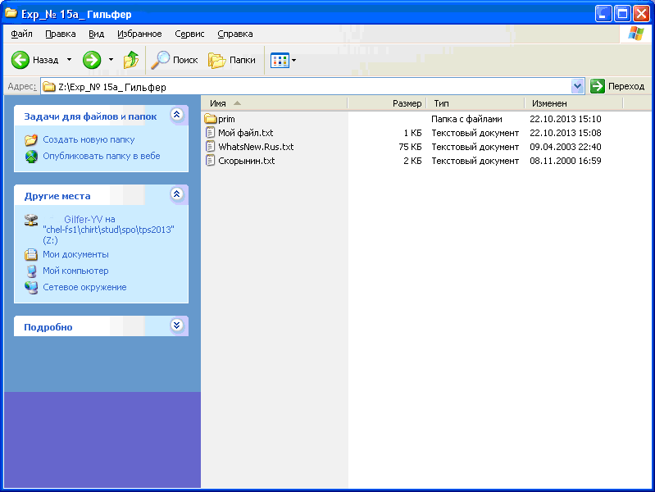
Task: Open the Избранное menu
Action: tap(139, 34)
